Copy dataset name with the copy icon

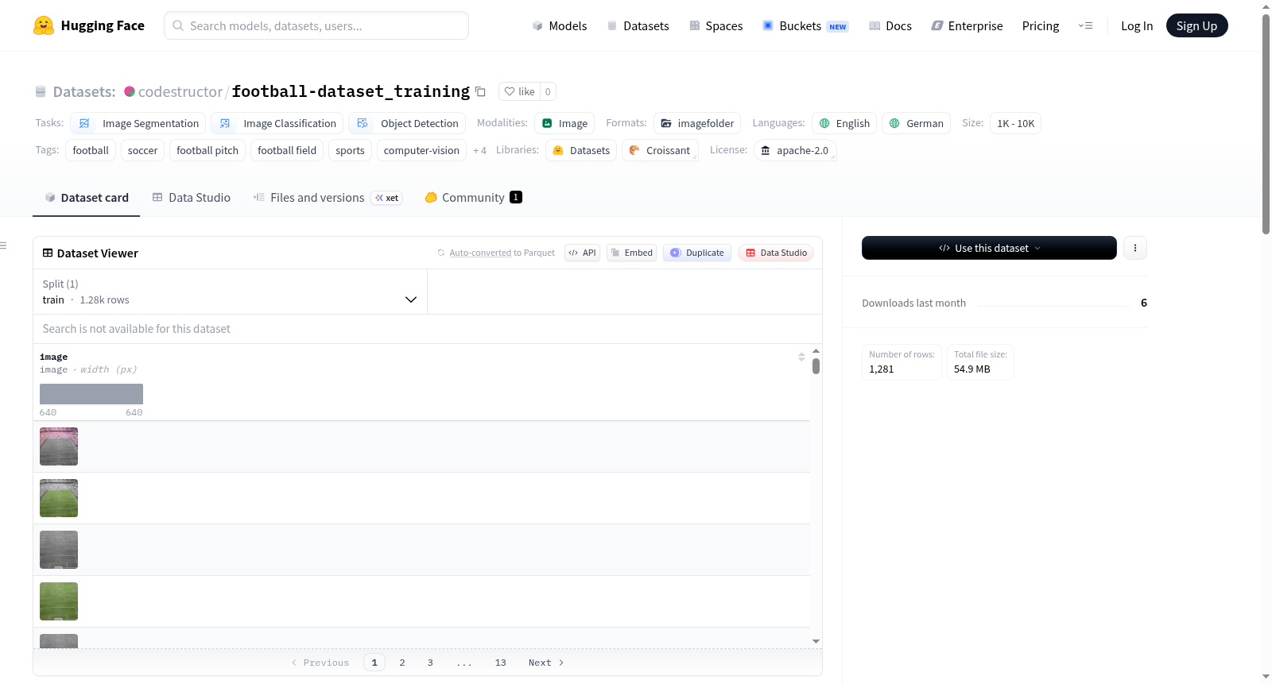(480, 91)
